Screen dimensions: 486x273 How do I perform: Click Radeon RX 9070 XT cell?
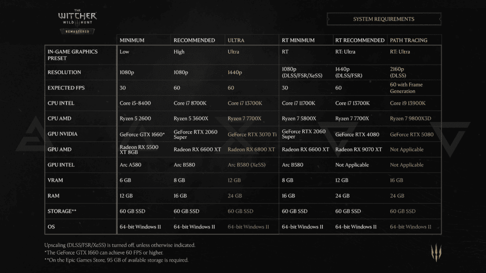click(359, 149)
